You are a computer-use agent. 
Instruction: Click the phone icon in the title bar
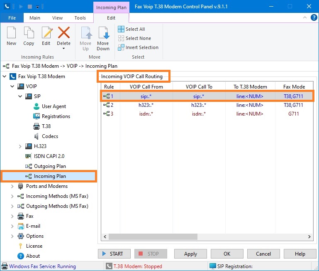pyautogui.click(x=7, y=7)
